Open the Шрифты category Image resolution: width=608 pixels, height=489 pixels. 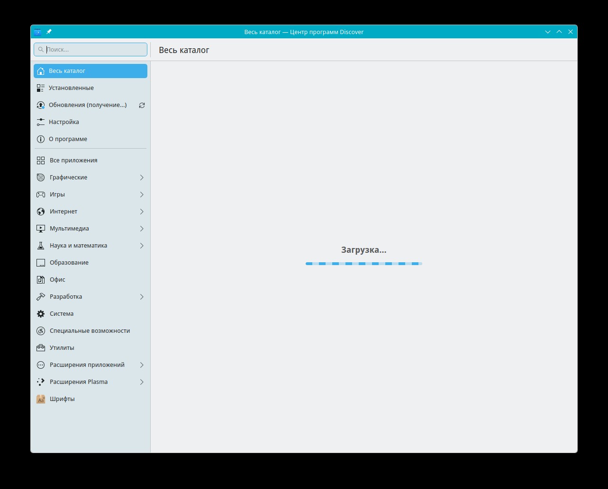(91, 399)
